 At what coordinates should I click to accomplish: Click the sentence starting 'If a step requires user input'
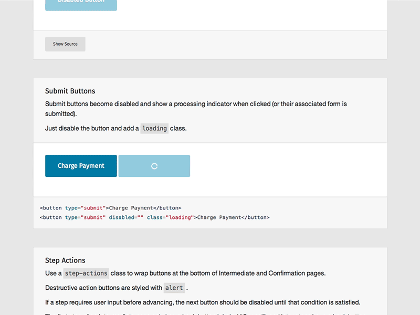(203, 302)
